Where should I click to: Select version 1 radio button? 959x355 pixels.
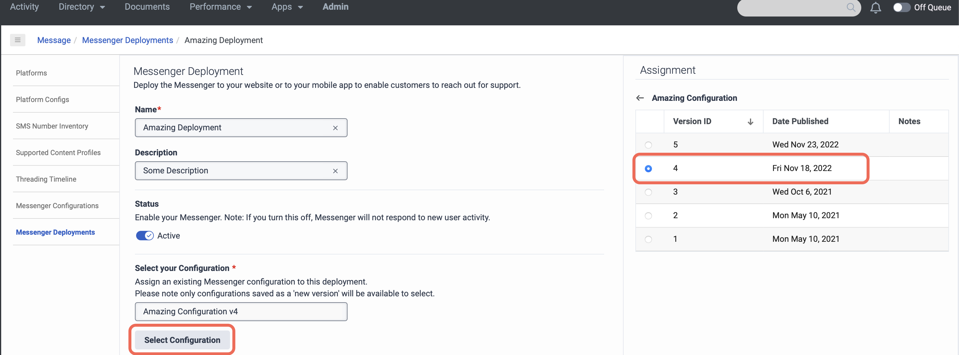648,239
